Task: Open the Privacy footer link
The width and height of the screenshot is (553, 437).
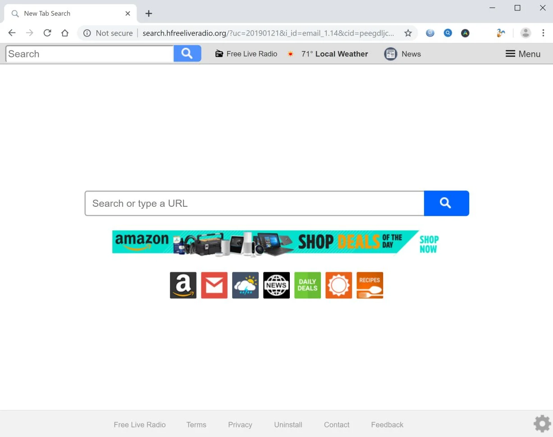Action: (240, 425)
